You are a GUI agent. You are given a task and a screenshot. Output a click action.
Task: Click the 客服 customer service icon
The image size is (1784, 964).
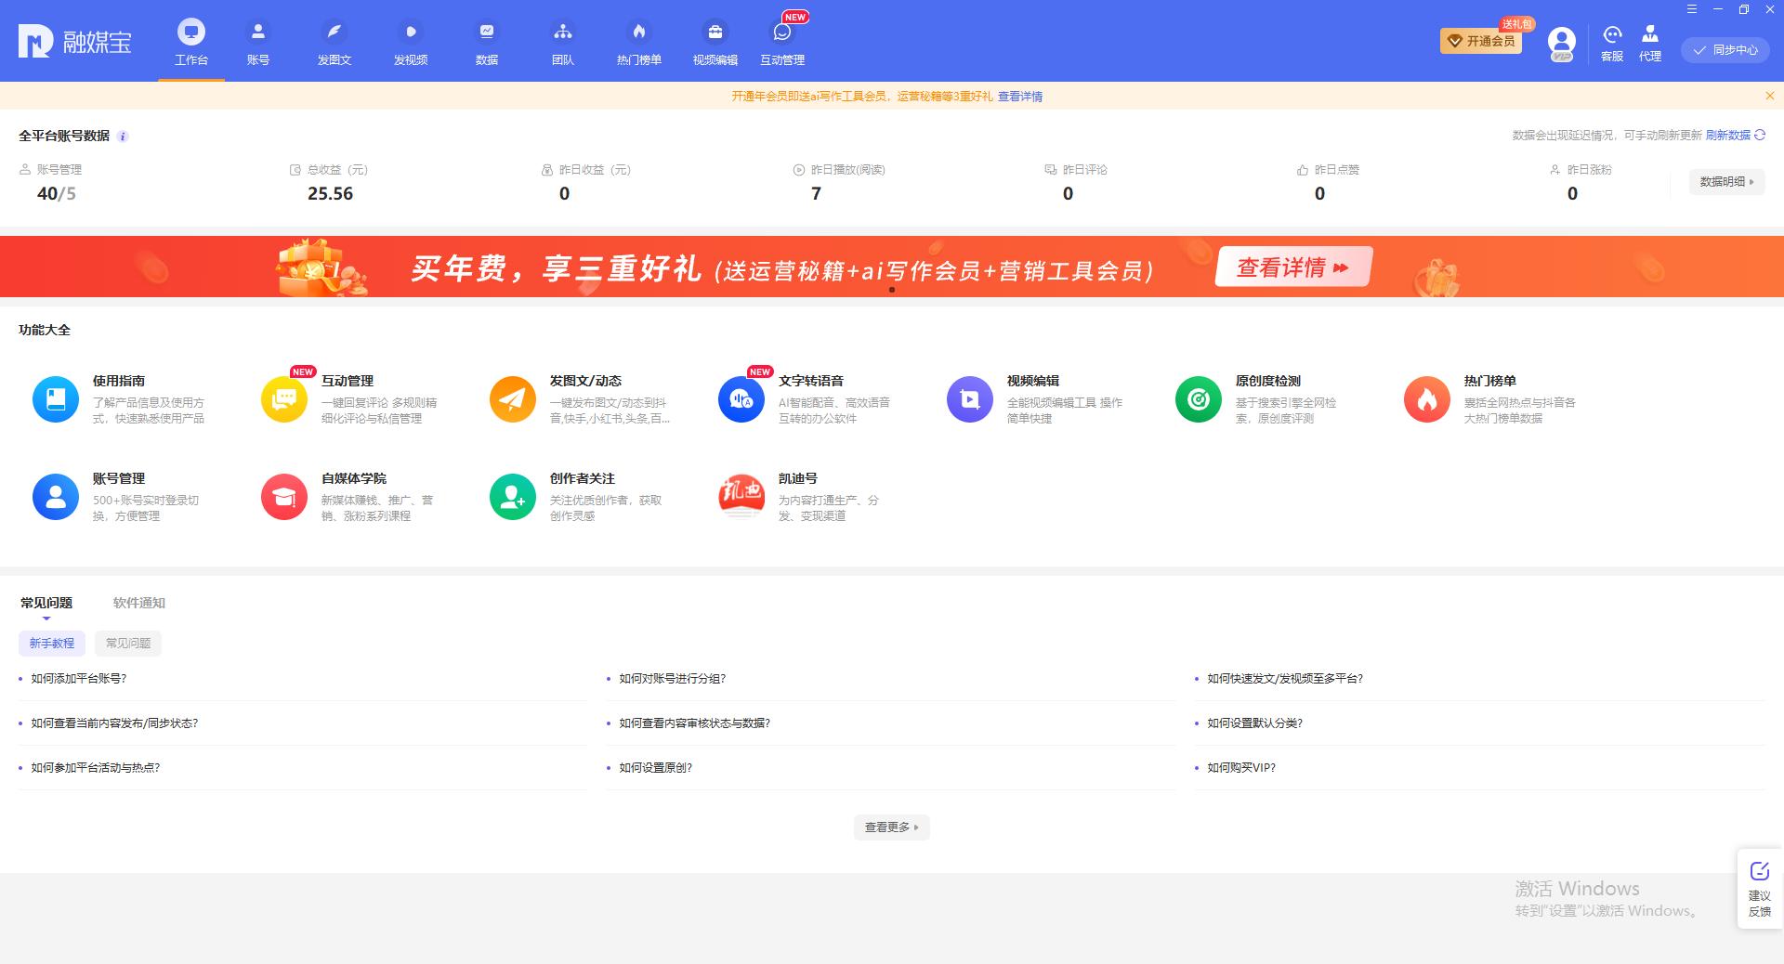coord(1611,42)
